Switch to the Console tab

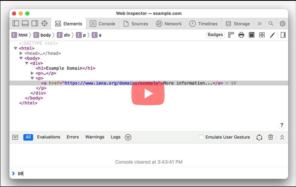click(x=103, y=24)
